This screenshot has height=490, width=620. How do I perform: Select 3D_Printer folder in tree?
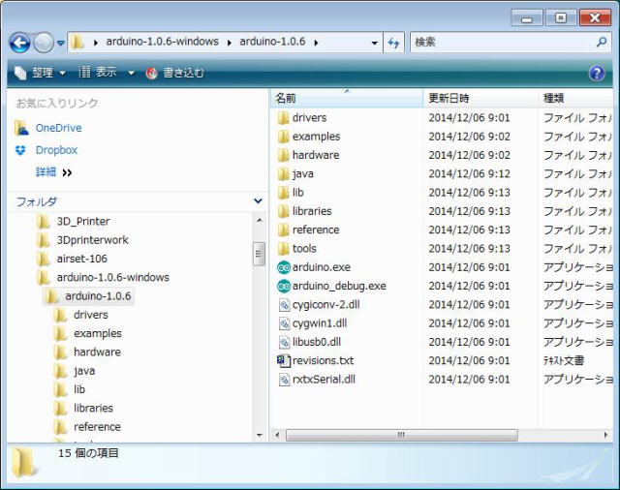click(x=83, y=222)
